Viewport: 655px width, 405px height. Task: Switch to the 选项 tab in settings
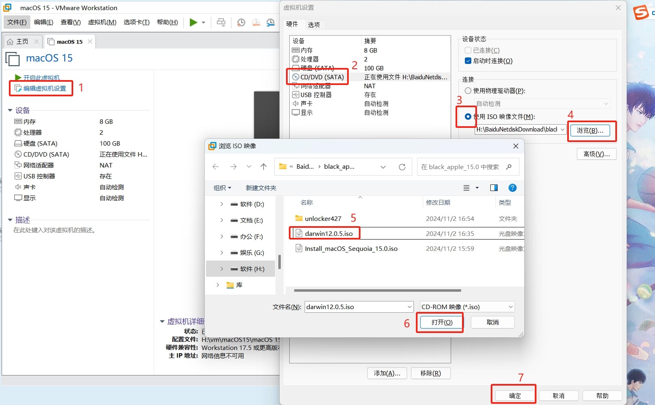click(x=314, y=25)
